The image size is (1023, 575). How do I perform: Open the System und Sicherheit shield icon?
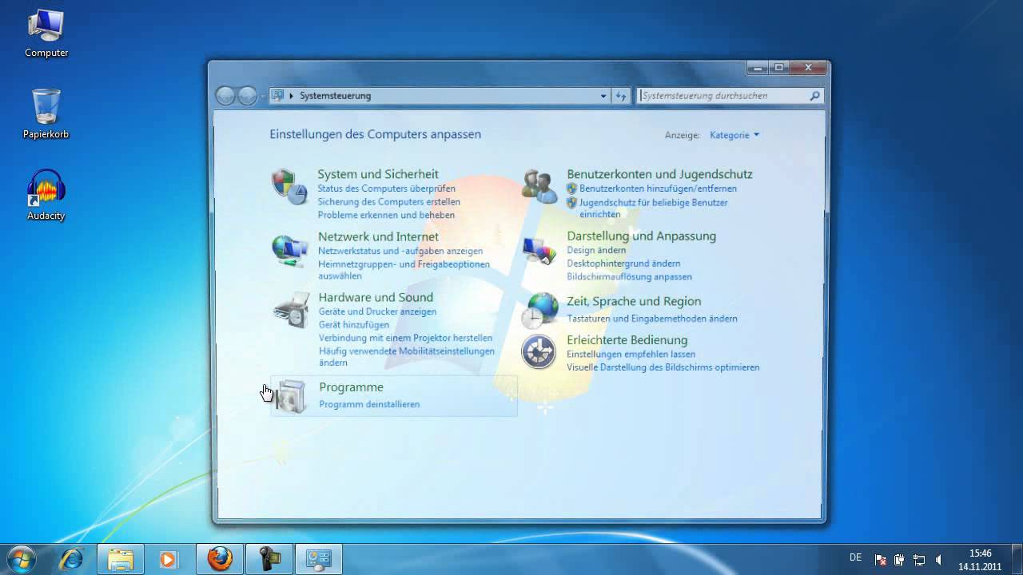[289, 187]
